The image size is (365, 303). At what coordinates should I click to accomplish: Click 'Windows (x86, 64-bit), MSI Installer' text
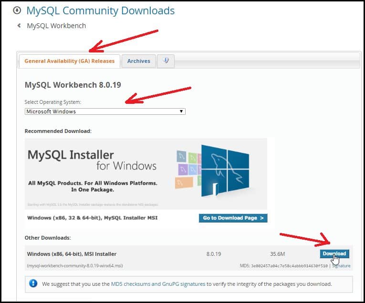click(x=72, y=254)
